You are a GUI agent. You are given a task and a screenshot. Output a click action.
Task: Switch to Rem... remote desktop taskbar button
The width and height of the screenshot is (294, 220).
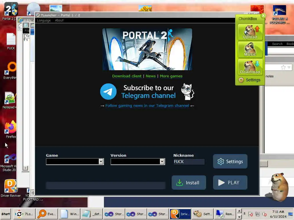point(225,214)
